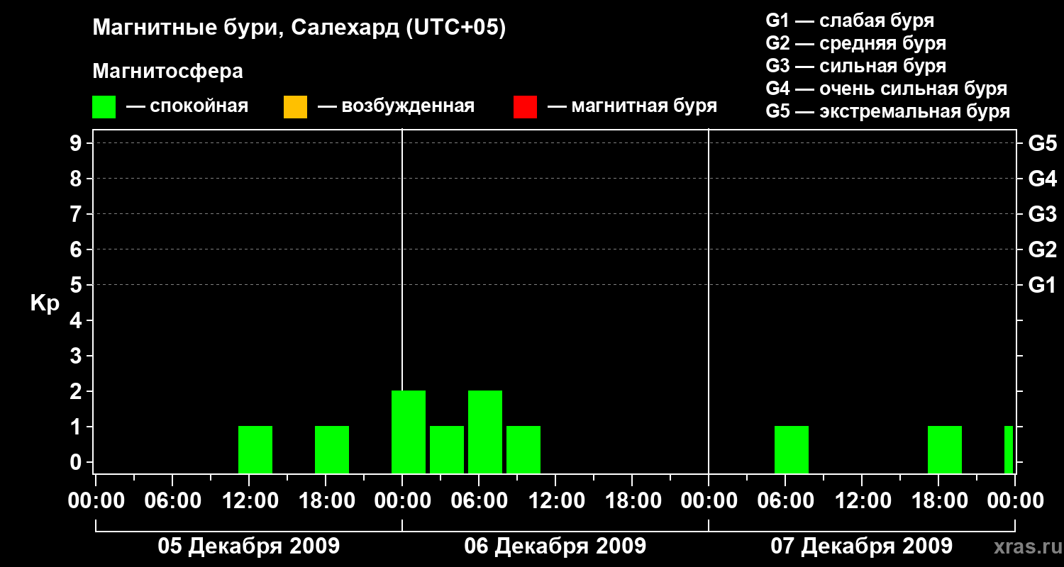Viewport: 1064px width, 567px height.
Task: Click the 00:00 label starting 06 Декабря
Action: pyautogui.click(x=402, y=501)
